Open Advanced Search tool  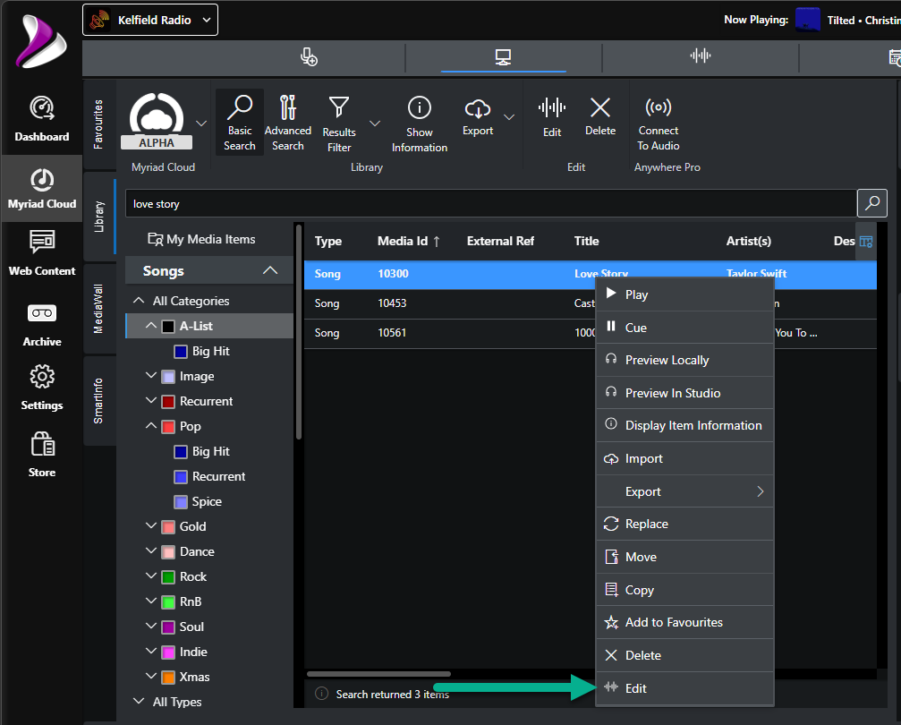pos(288,123)
